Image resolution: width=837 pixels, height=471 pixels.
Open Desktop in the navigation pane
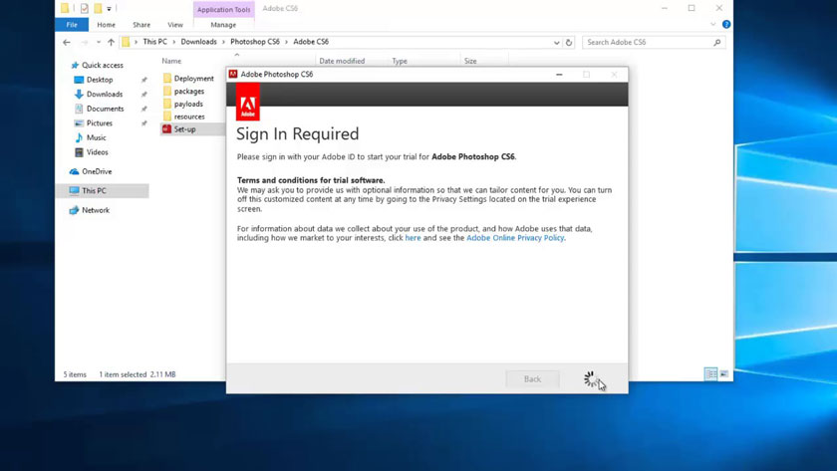pyautogui.click(x=100, y=80)
